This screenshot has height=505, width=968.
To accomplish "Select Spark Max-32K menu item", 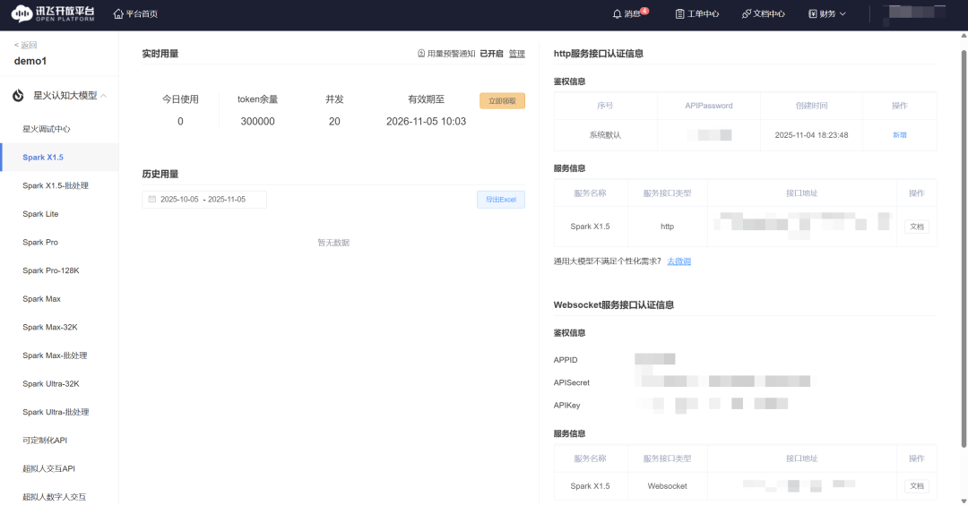I will click(50, 328).
